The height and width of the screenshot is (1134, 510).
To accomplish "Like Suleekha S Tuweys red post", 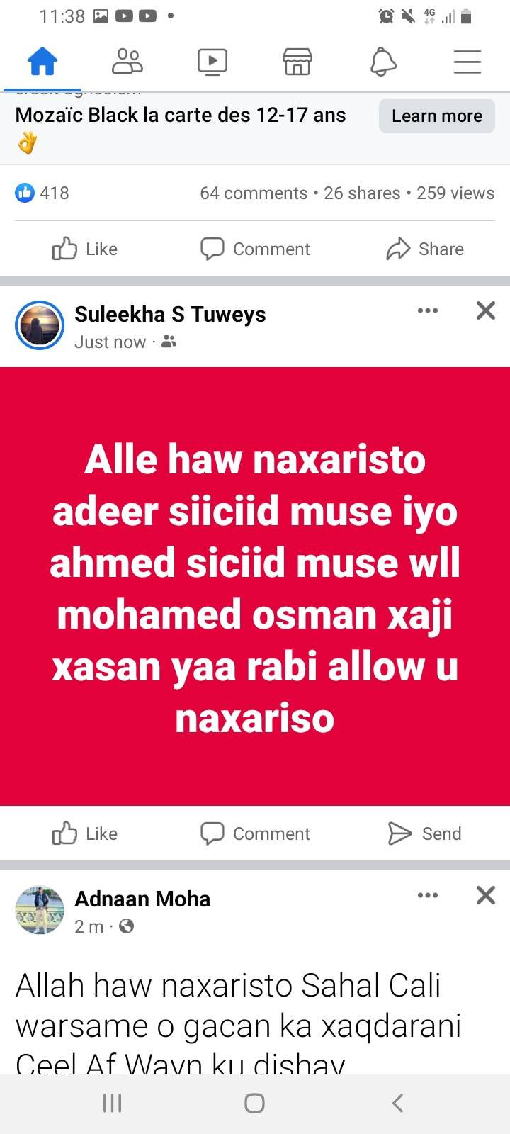I will [x=85, y=833].
